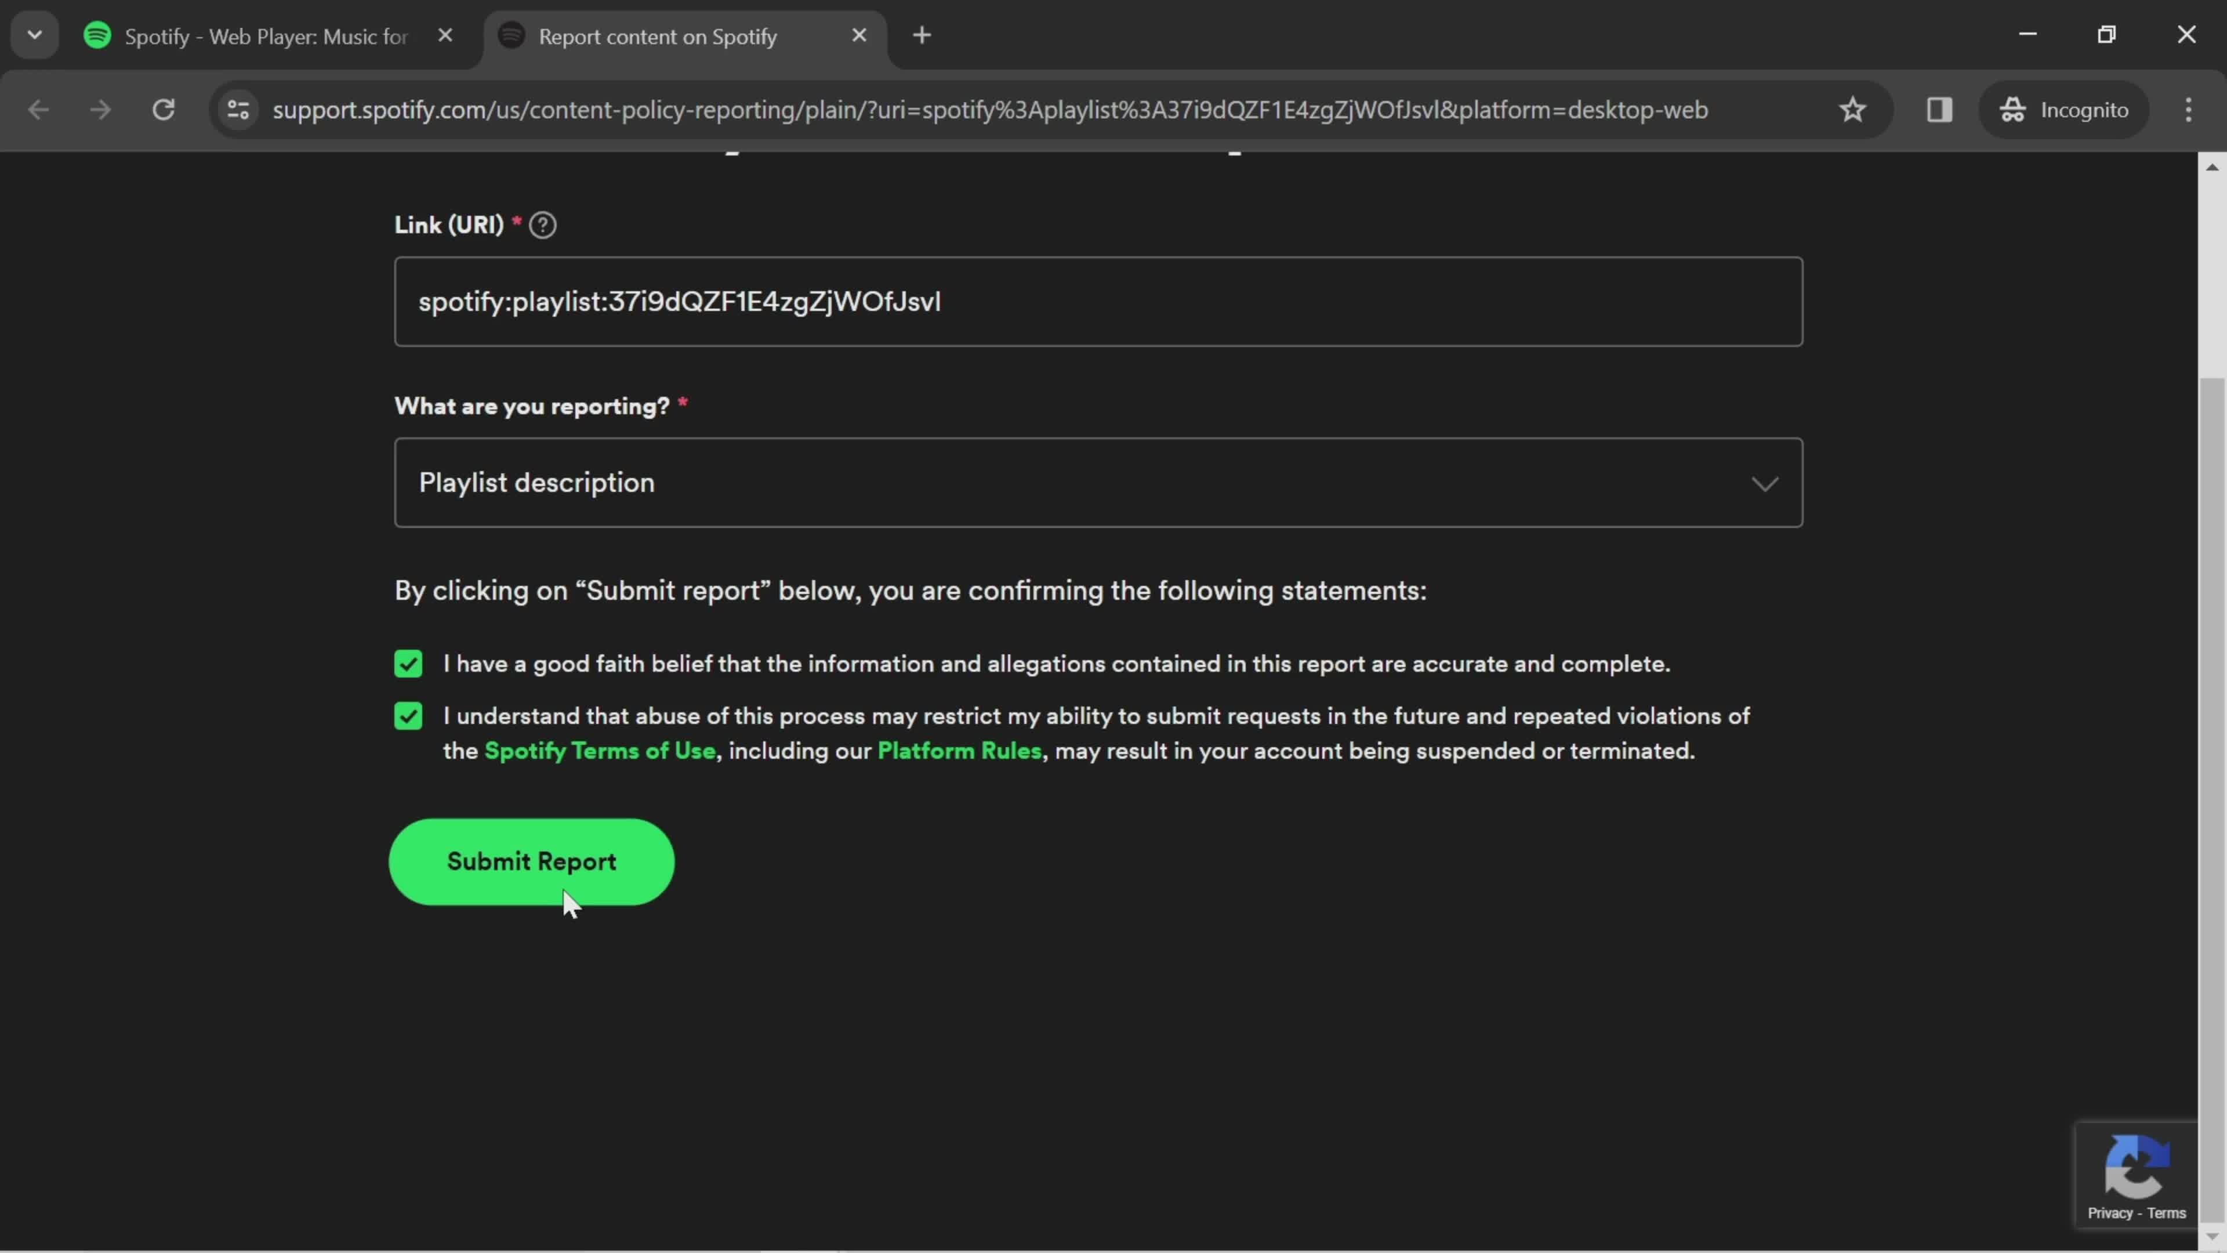Open the tab search dropdown arrow
Screen dimensions: 2227x1253
coord(35,35)
